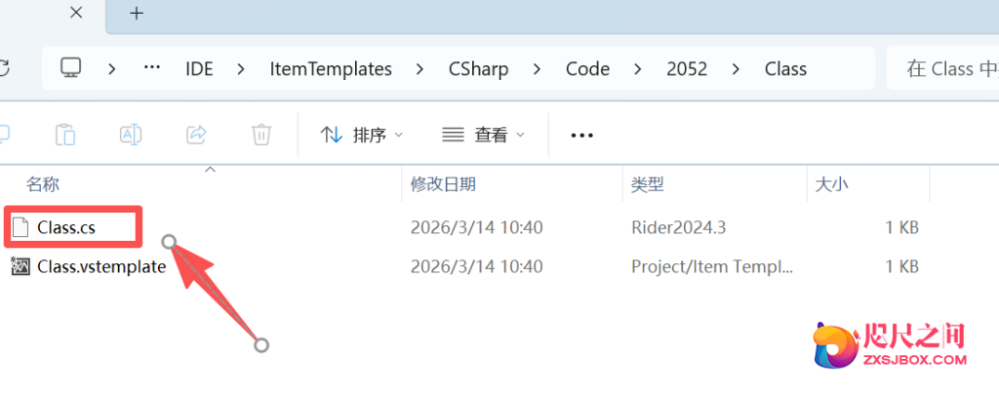This screenshot has height=398, width=999.
Task: Go to the IDE breadcrumb folder
Action: (199, 68)
